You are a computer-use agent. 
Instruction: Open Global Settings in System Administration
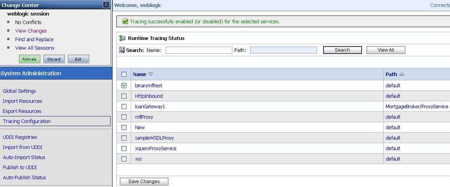click(19, 91)
